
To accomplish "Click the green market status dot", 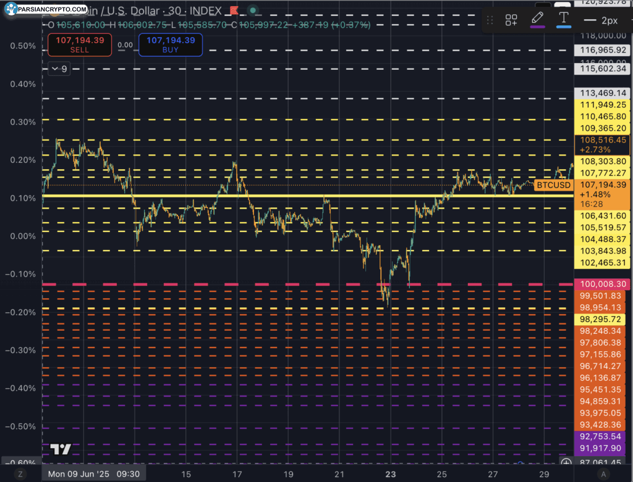I will 253,10.
